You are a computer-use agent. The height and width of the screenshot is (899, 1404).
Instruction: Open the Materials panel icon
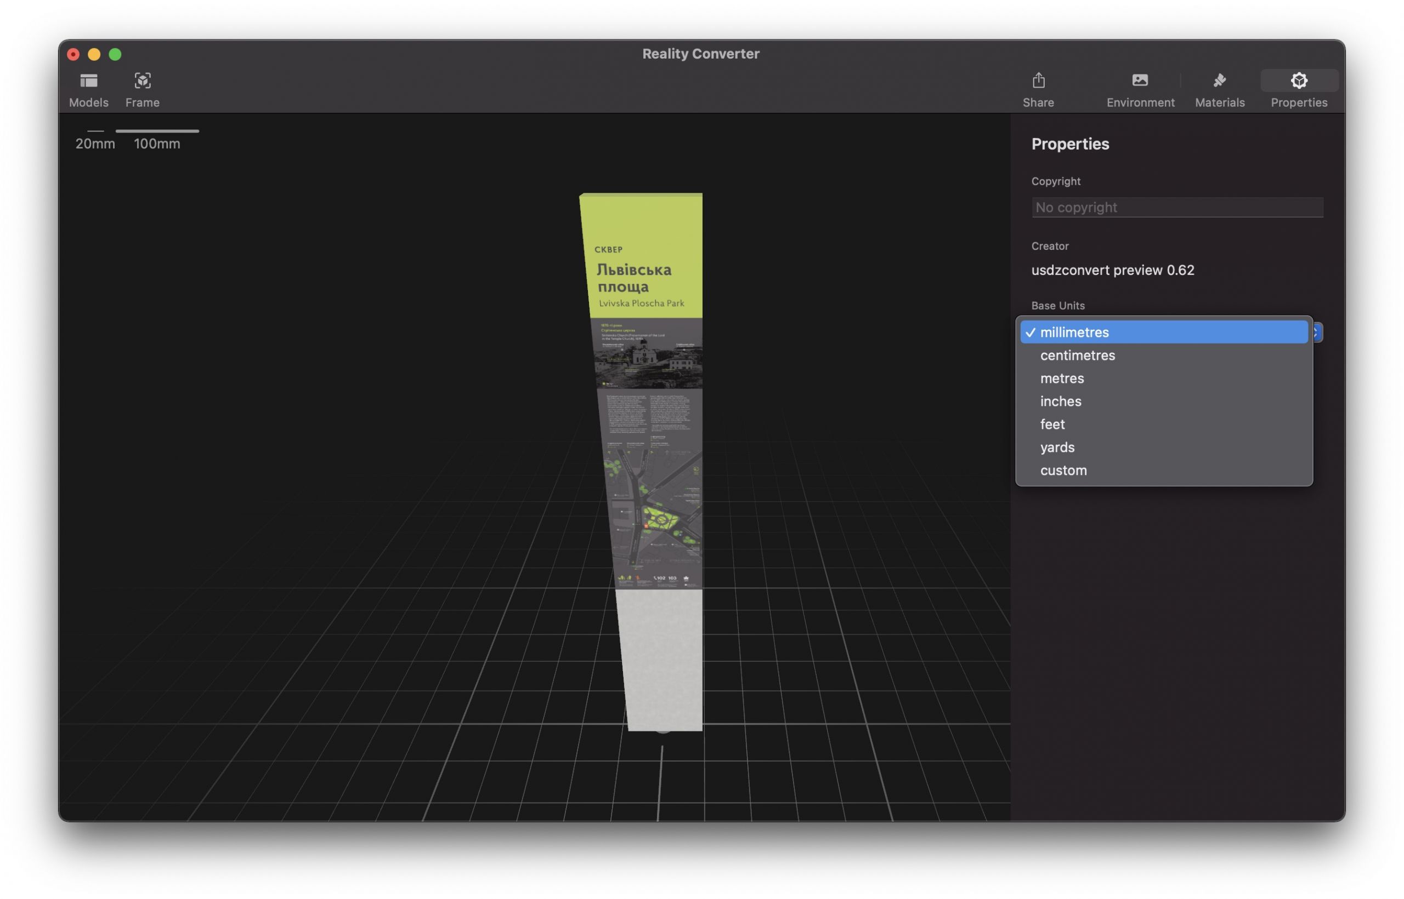[1219, 80]
